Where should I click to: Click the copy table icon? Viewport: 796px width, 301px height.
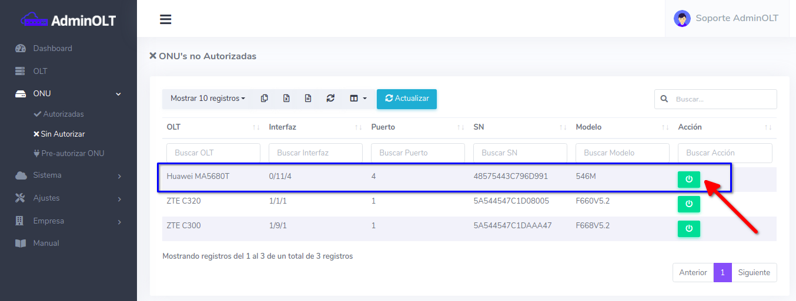(264, 99)
